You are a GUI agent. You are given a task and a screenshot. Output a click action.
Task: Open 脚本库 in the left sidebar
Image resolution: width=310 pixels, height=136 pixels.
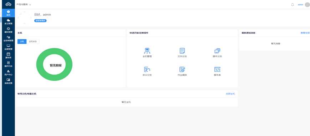click(x=8, y=56)
